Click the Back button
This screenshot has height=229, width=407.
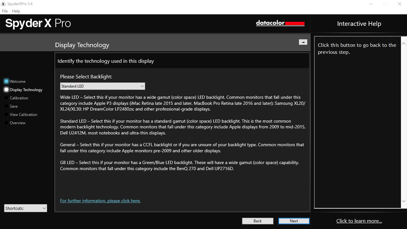(x=258, y=221)
